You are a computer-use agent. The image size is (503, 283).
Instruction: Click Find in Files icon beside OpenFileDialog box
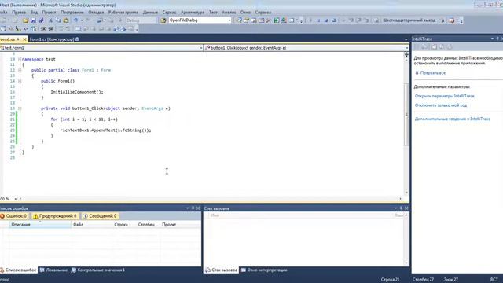point(163,20)
